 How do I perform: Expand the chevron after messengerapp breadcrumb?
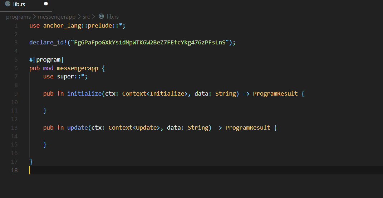click(79, 16)
